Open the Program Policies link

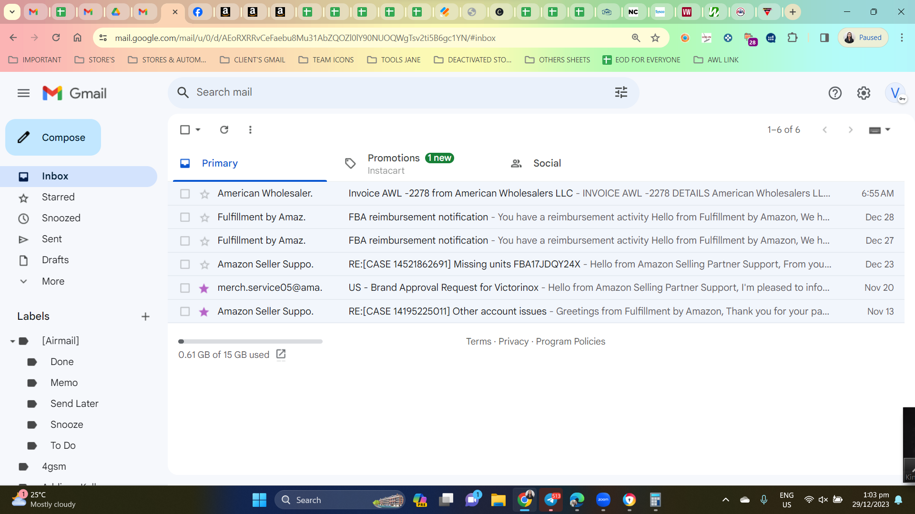[x=570, y=342]
